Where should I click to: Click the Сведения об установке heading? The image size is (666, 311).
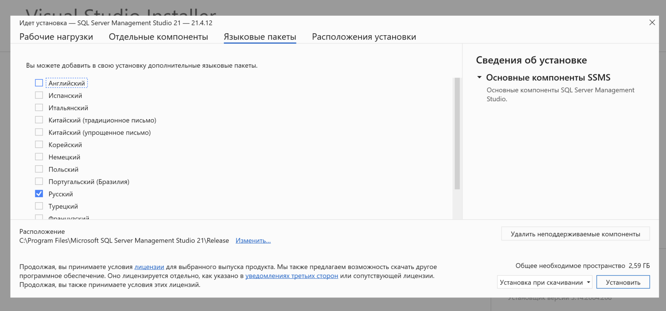point(531,60)
